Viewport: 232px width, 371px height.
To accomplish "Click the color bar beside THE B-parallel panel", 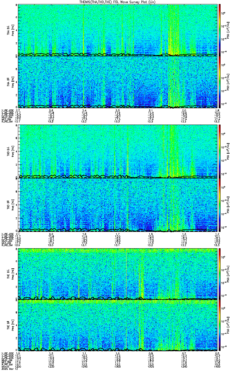I will click(220, 326).
